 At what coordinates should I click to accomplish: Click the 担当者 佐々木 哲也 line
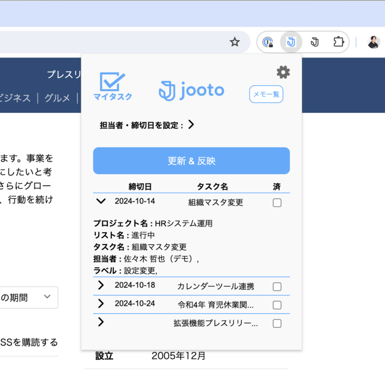[146, 259]
